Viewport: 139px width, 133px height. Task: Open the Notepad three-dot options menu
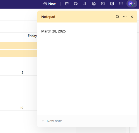(x=125, y=17)
